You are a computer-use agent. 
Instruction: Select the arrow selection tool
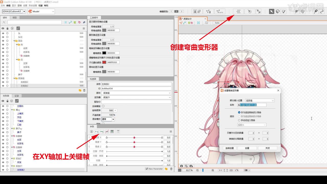tap(272, 11)
